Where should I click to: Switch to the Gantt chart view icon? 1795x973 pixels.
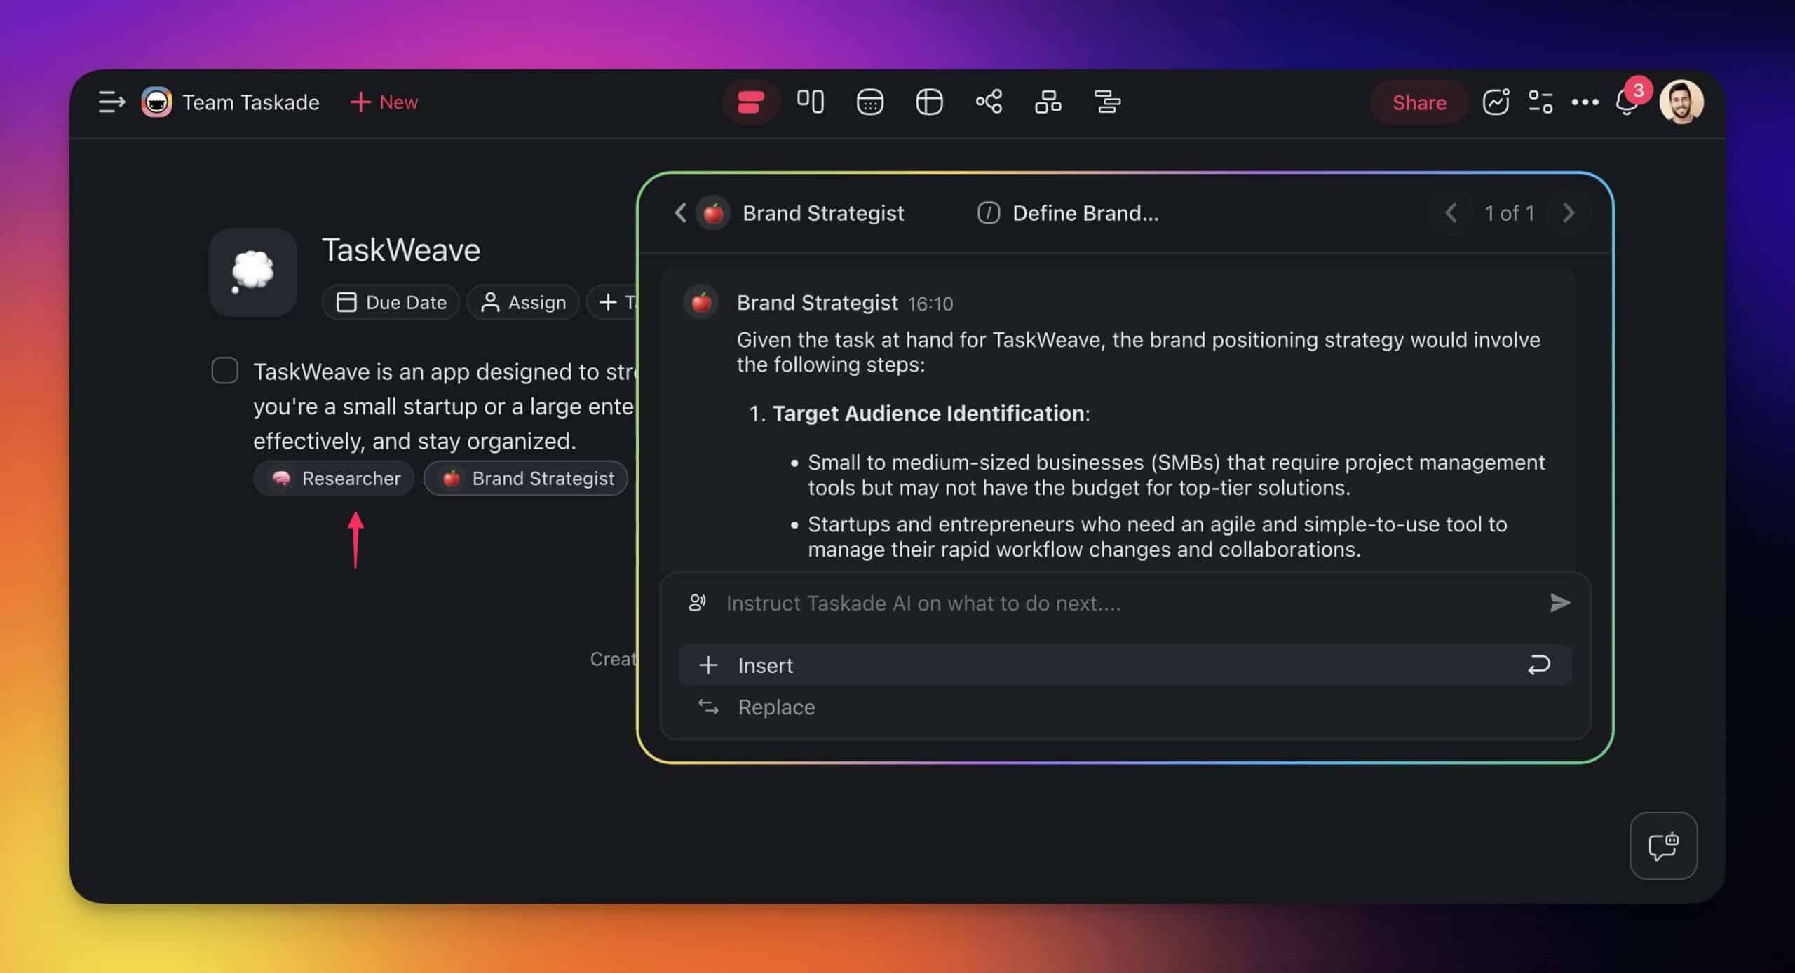(x=1108, y=102)
